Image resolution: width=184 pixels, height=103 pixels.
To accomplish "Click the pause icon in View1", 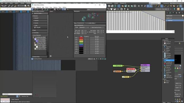I will point(51,56).
